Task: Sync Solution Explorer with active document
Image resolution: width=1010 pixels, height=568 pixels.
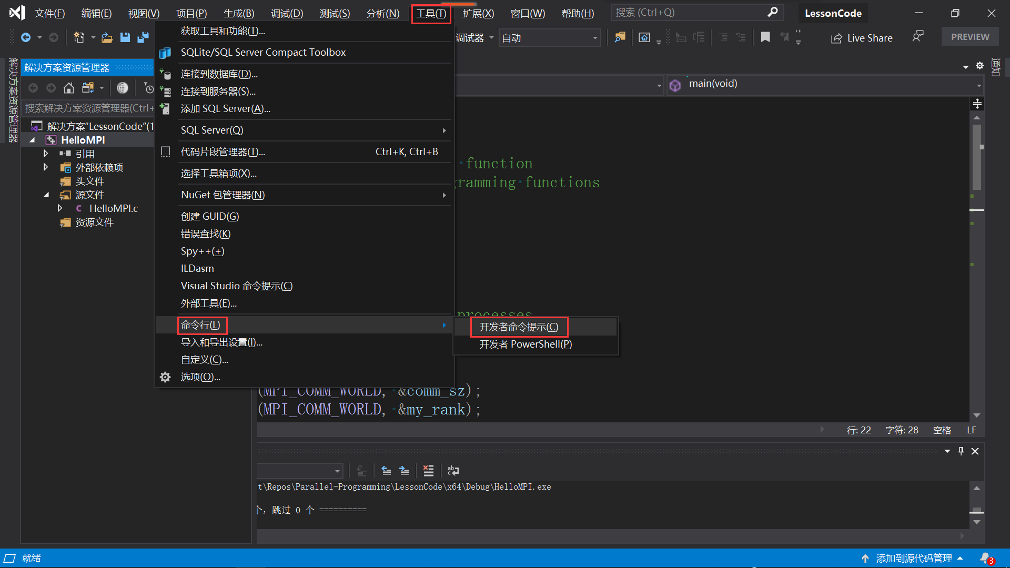Action: tap(88, 88)
